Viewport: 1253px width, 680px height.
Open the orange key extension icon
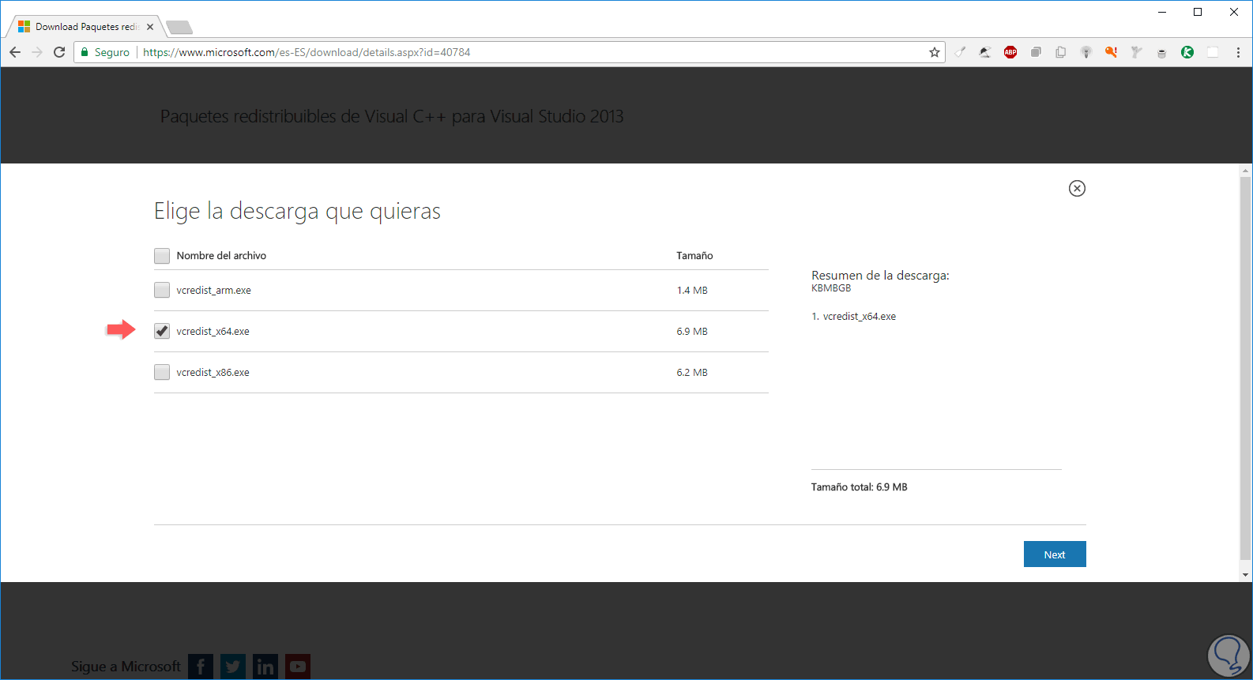coord(1111,52)
